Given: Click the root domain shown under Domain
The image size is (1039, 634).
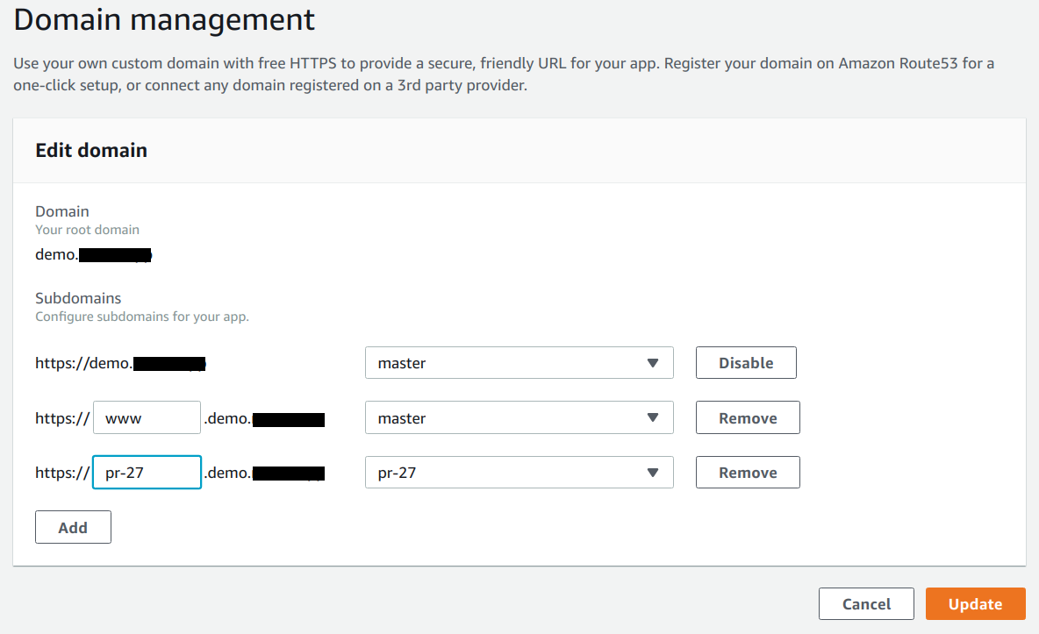Looking at the screenshot, I should pyautogui.click(x=92, y=254).
